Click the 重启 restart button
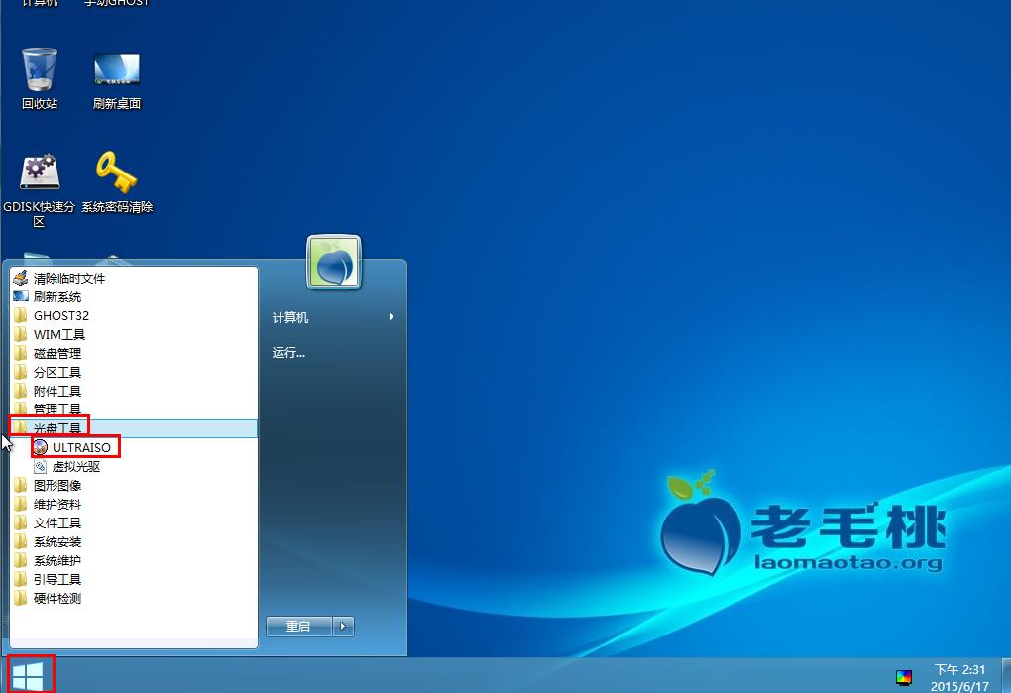 [298, 626]
